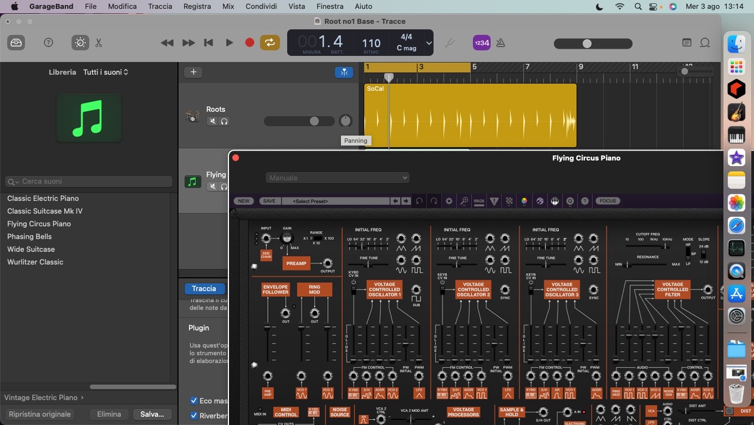This screenshot has width=754, height=425.
Task: Open Traccia menu in menu bar
Action: 160,7
